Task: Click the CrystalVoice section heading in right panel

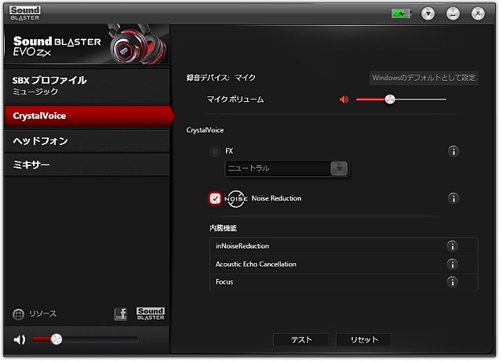Action: pyautogui.click(x=205, y=130)
